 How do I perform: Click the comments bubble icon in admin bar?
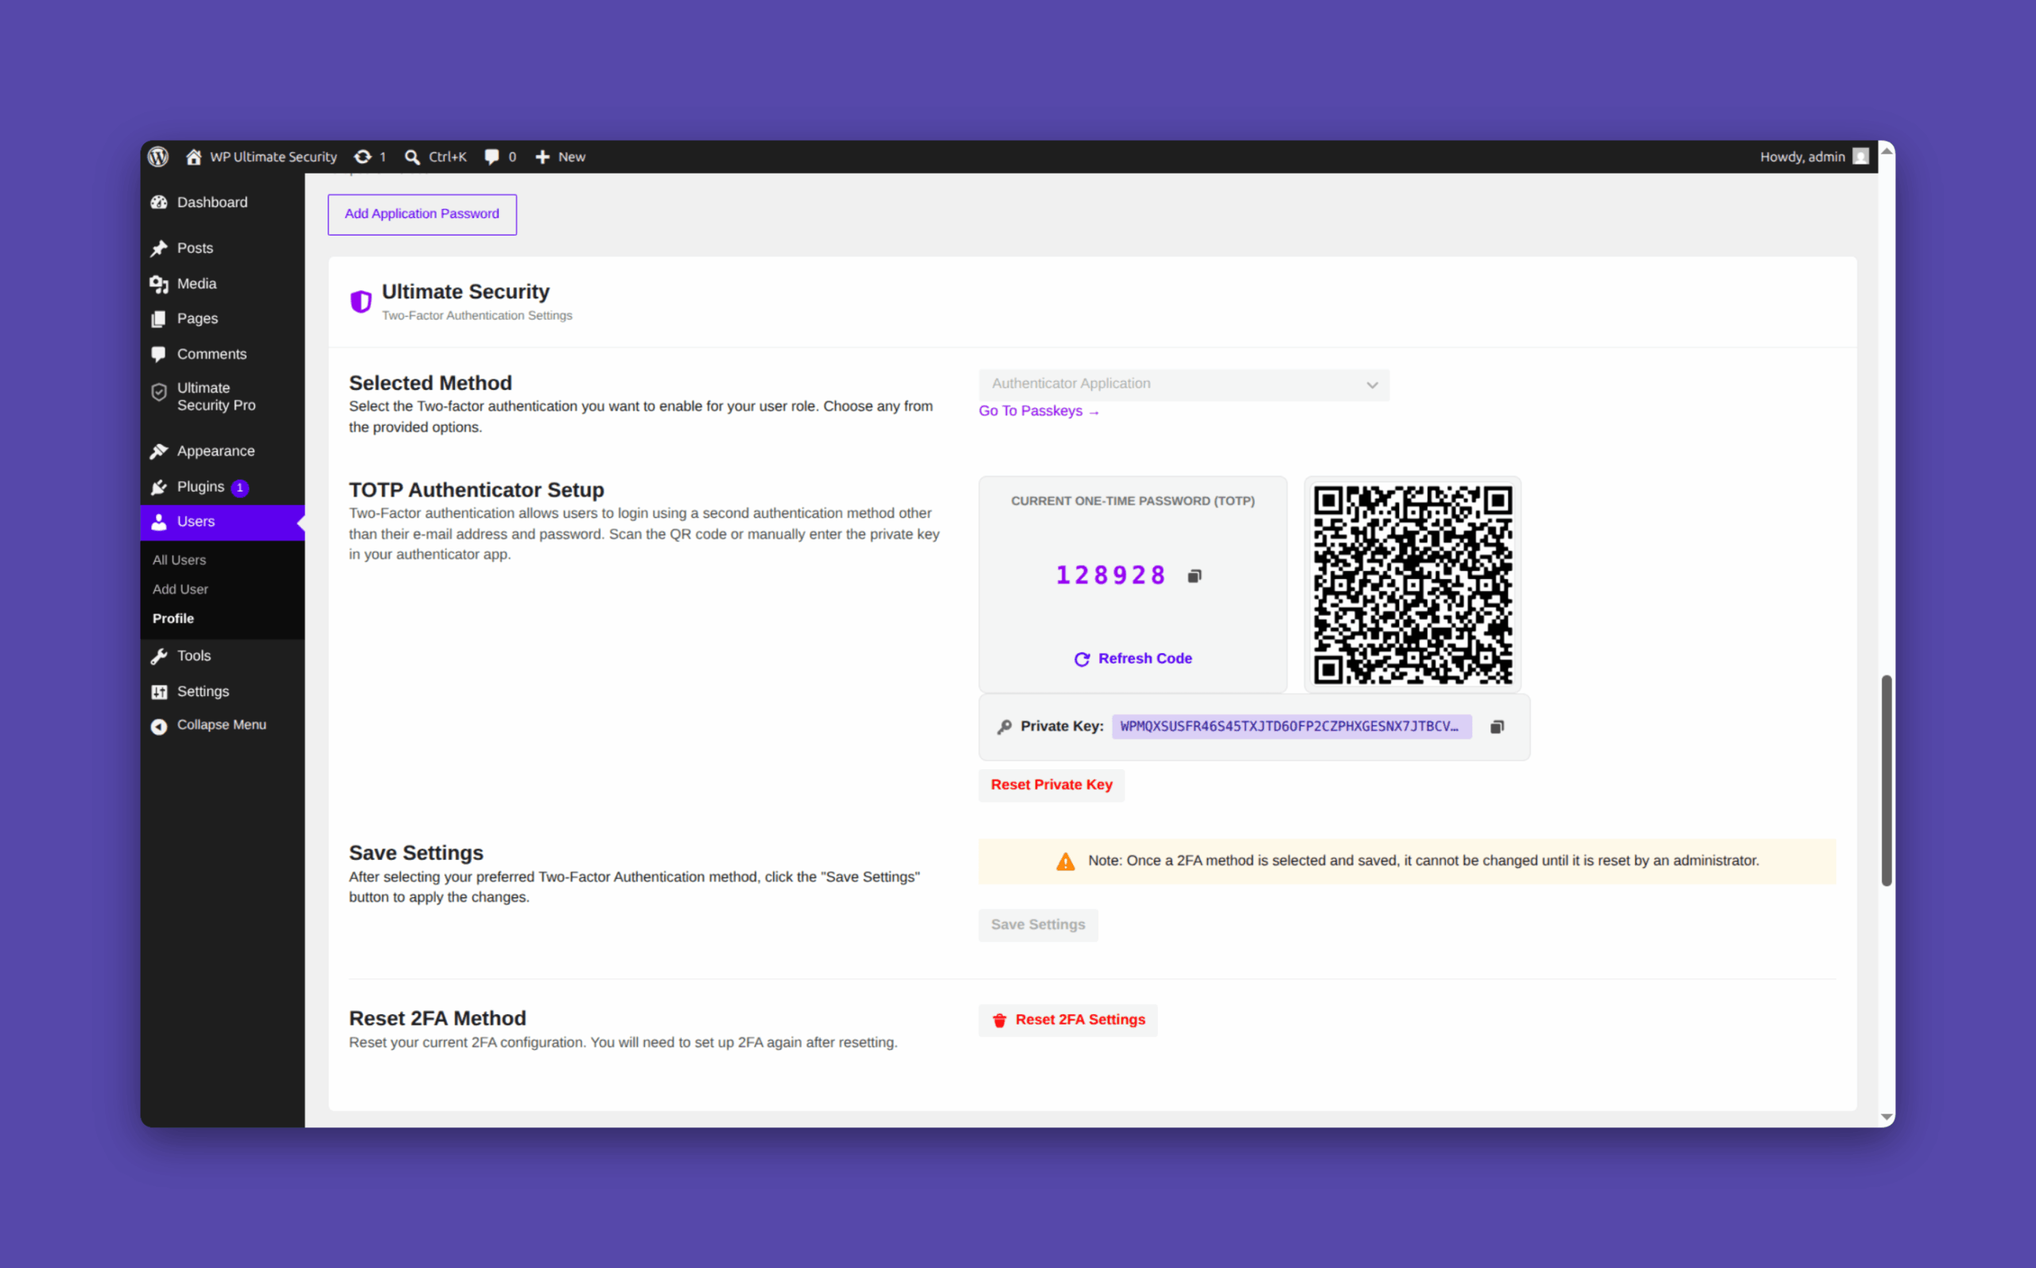(x=492, y=157)
